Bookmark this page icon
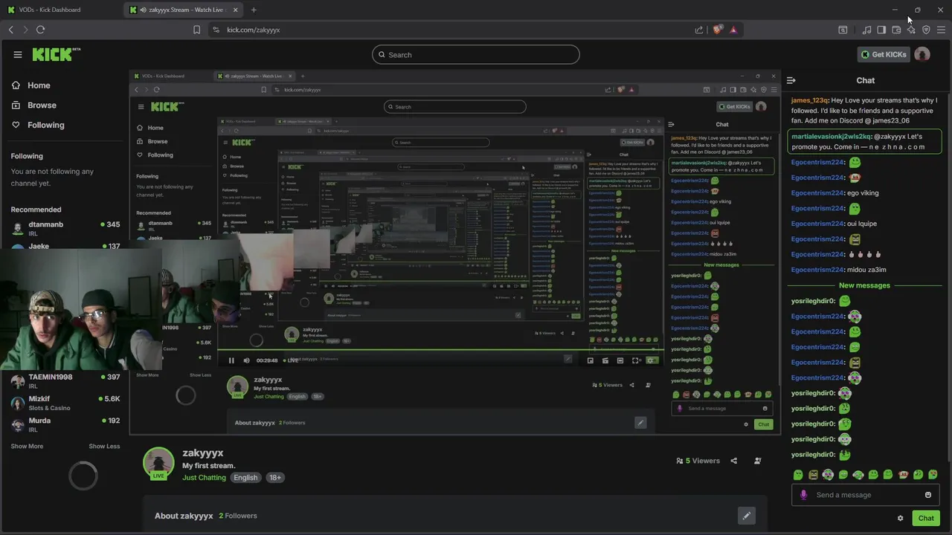The width and height of the screenshot is (952, 535). tap(196, 30)
